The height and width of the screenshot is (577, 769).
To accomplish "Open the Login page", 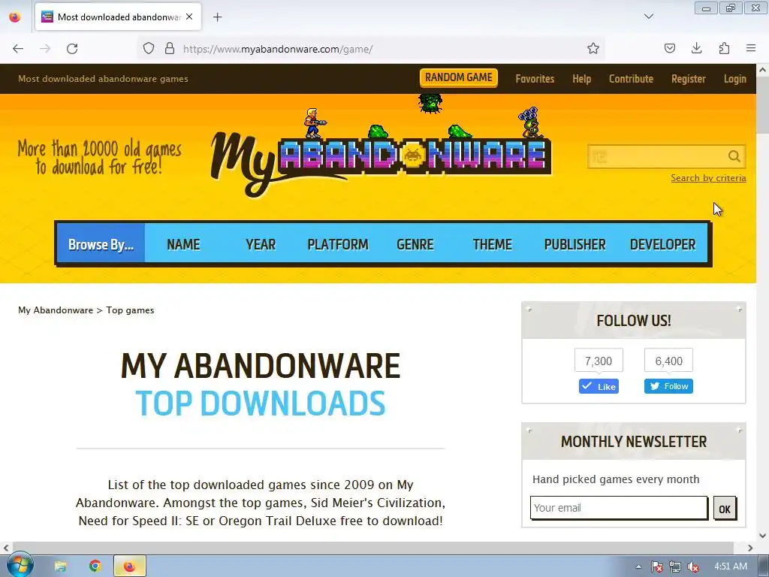I will [734, 78].
